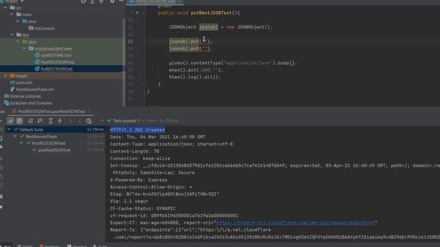The width and height of the screenshot is (440, 247).
Task: Select RestAssuredTests in test results
Action: (41, 137)
